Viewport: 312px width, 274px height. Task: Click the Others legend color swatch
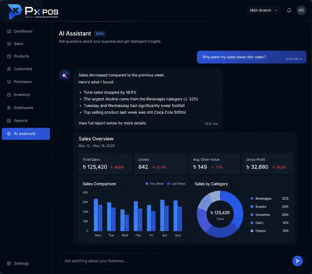pos(252,231)
